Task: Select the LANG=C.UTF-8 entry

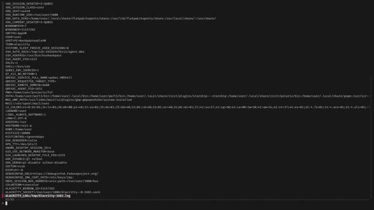Action: pyautogui.click(x=17, y=118)
